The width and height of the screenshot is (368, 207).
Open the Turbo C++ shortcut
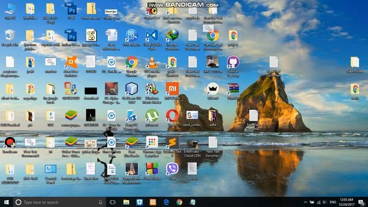152,10
